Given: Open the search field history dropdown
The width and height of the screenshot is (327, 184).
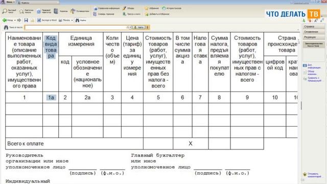Looking at the screenshot, I should [x=130, y=27].
